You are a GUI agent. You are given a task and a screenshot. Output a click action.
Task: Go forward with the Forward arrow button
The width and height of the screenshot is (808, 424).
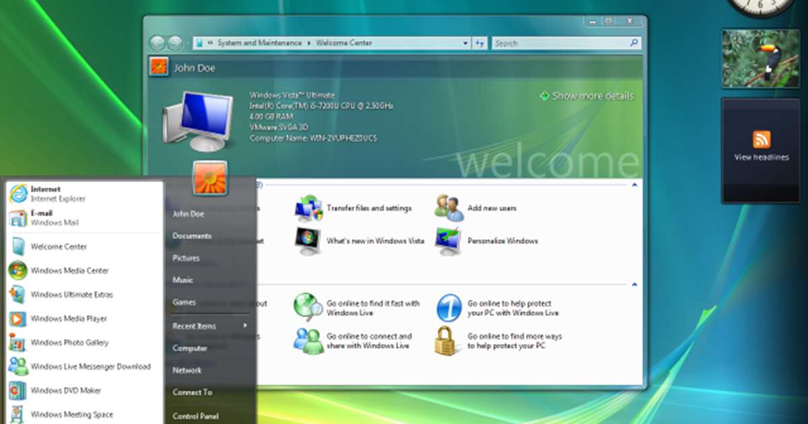click(175, 42)
